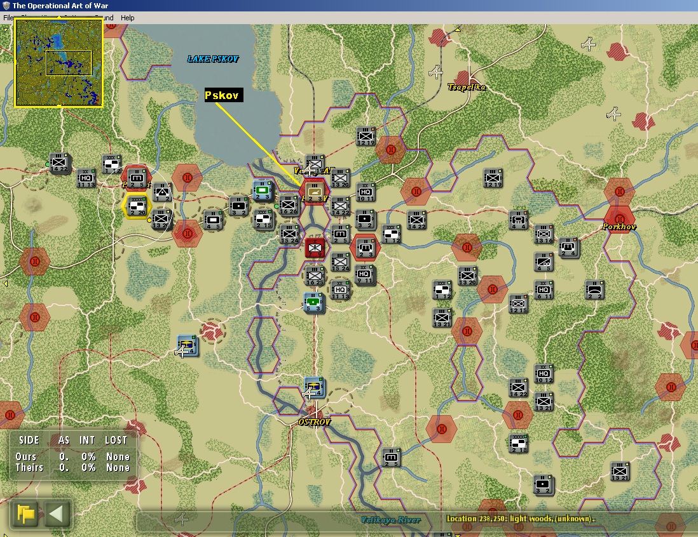
Task: Select the HQ 6 11 headquarters unit
Action: coord(544,290)
